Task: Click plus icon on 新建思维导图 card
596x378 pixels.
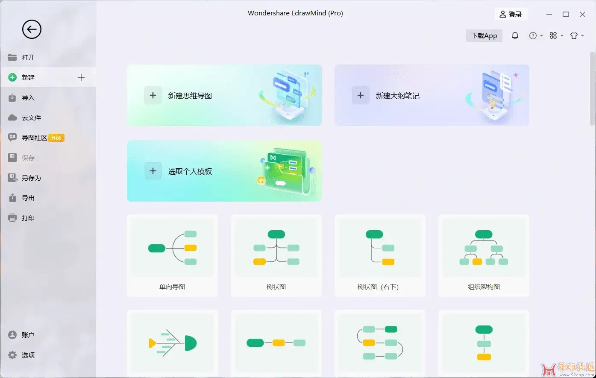Action: (x=153, y=95)
